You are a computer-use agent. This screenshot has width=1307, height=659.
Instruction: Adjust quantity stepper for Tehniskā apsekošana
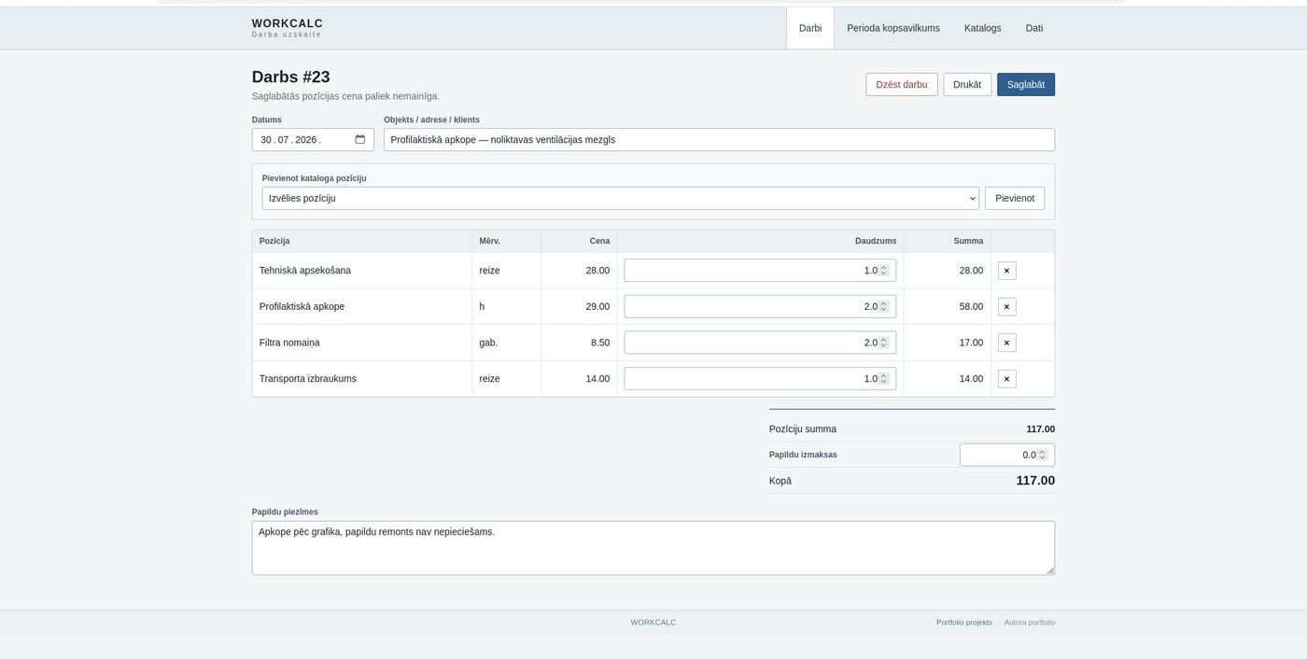click(884, 271)
